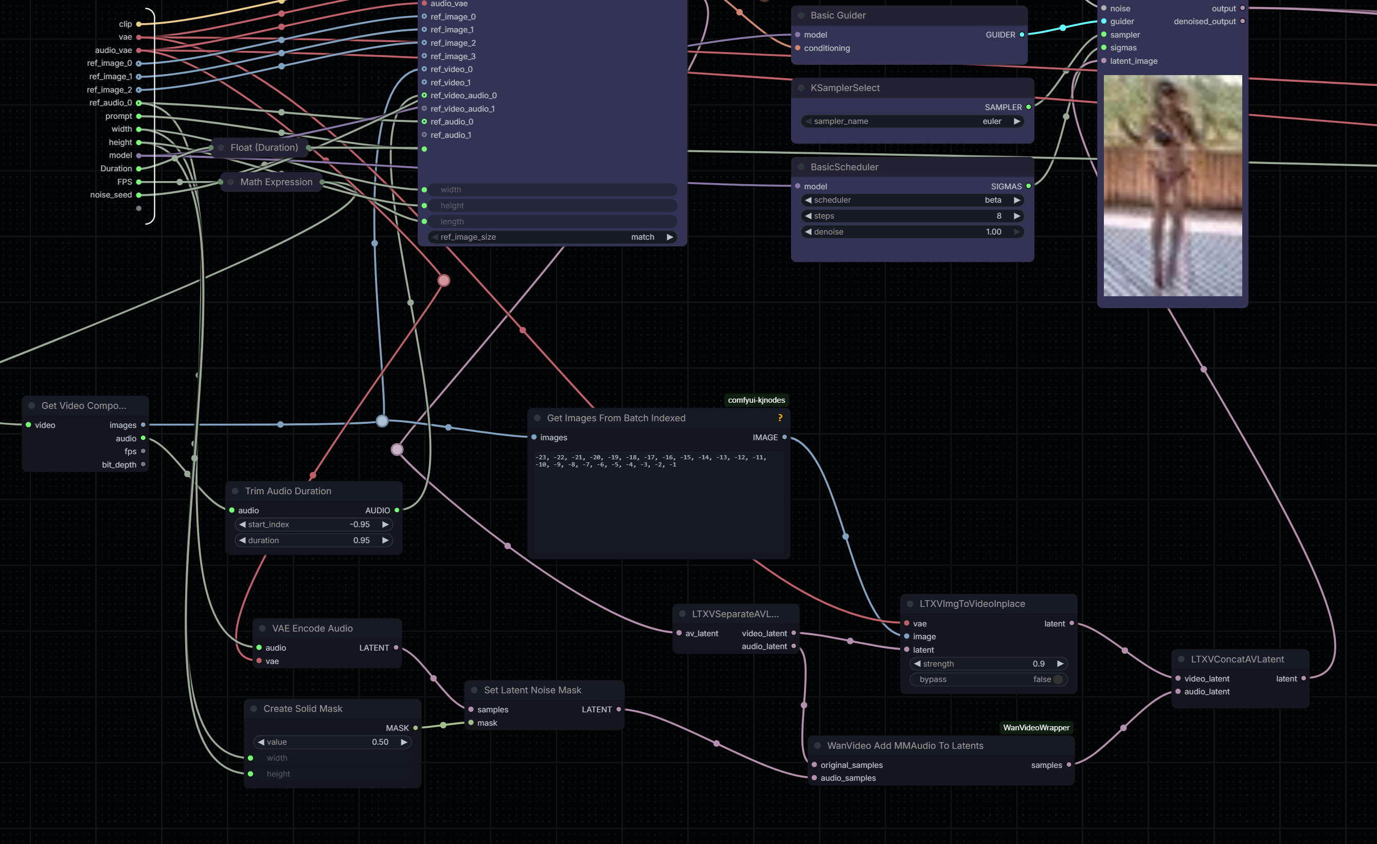
Task: Increase Create Solid Mask value arrow
Action: pyautogui.click(x=403, y=742)
